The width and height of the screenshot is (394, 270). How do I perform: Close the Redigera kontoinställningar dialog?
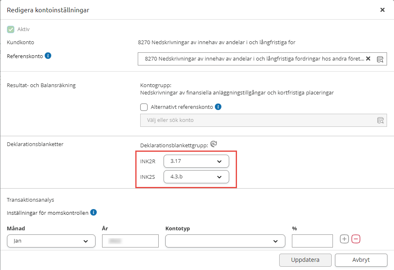[x=382, y=10]
